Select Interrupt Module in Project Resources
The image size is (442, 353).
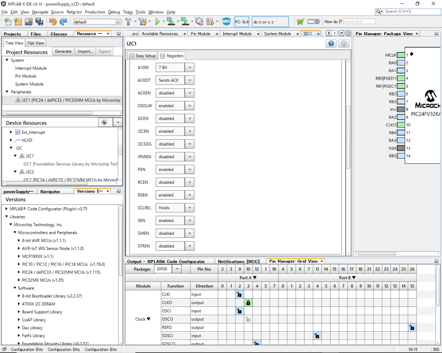coord(31,68)
